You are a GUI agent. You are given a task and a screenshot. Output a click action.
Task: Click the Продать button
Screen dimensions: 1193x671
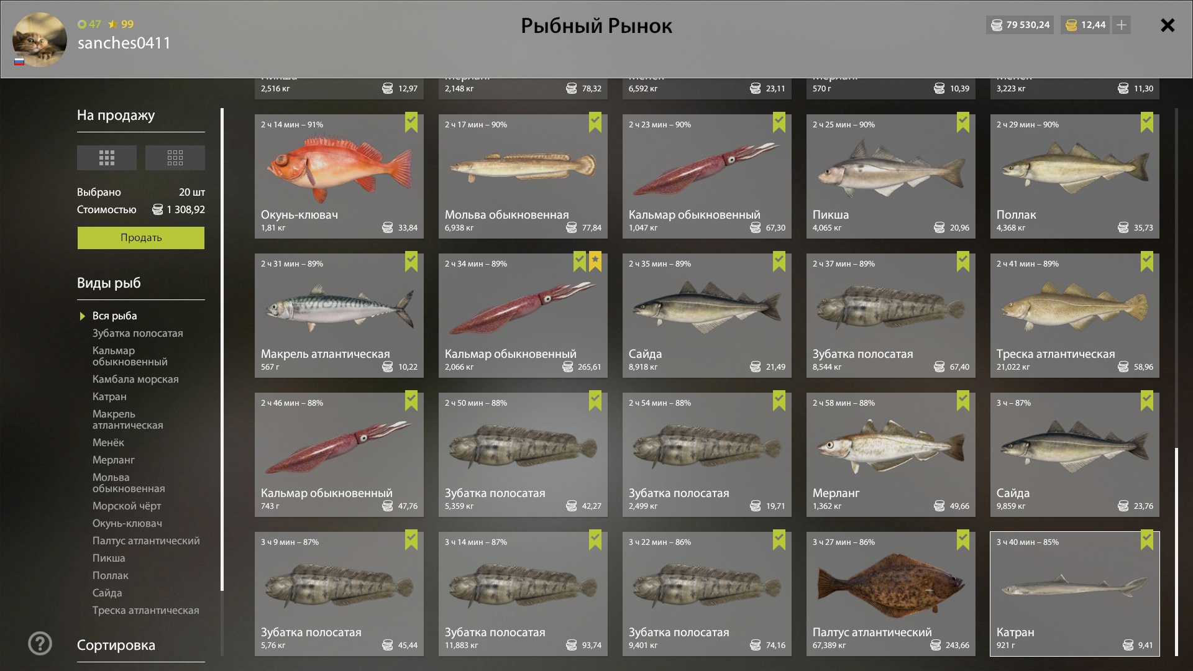coord(141,237)
